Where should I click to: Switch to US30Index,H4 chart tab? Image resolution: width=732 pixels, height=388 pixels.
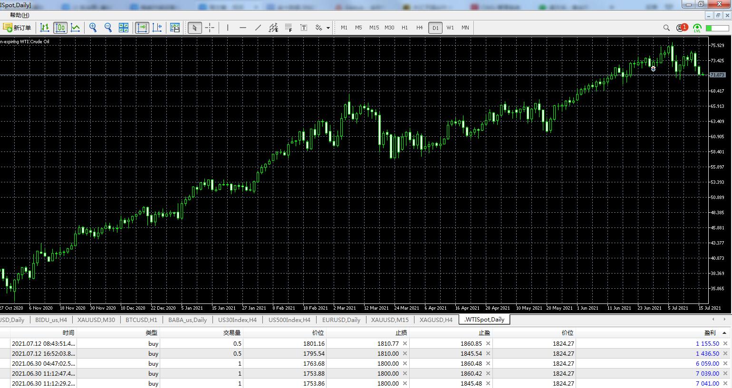[237, 320]
